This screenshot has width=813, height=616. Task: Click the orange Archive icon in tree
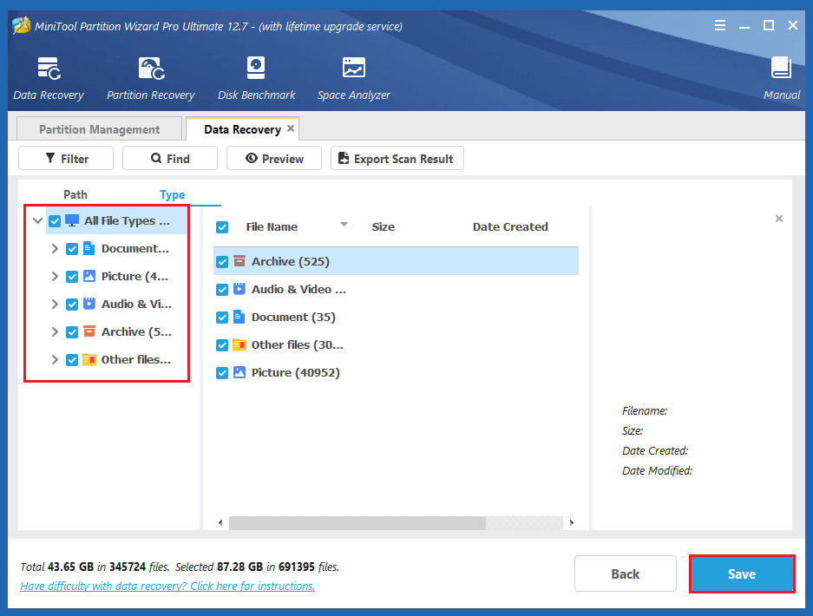(x=89, y=331)
